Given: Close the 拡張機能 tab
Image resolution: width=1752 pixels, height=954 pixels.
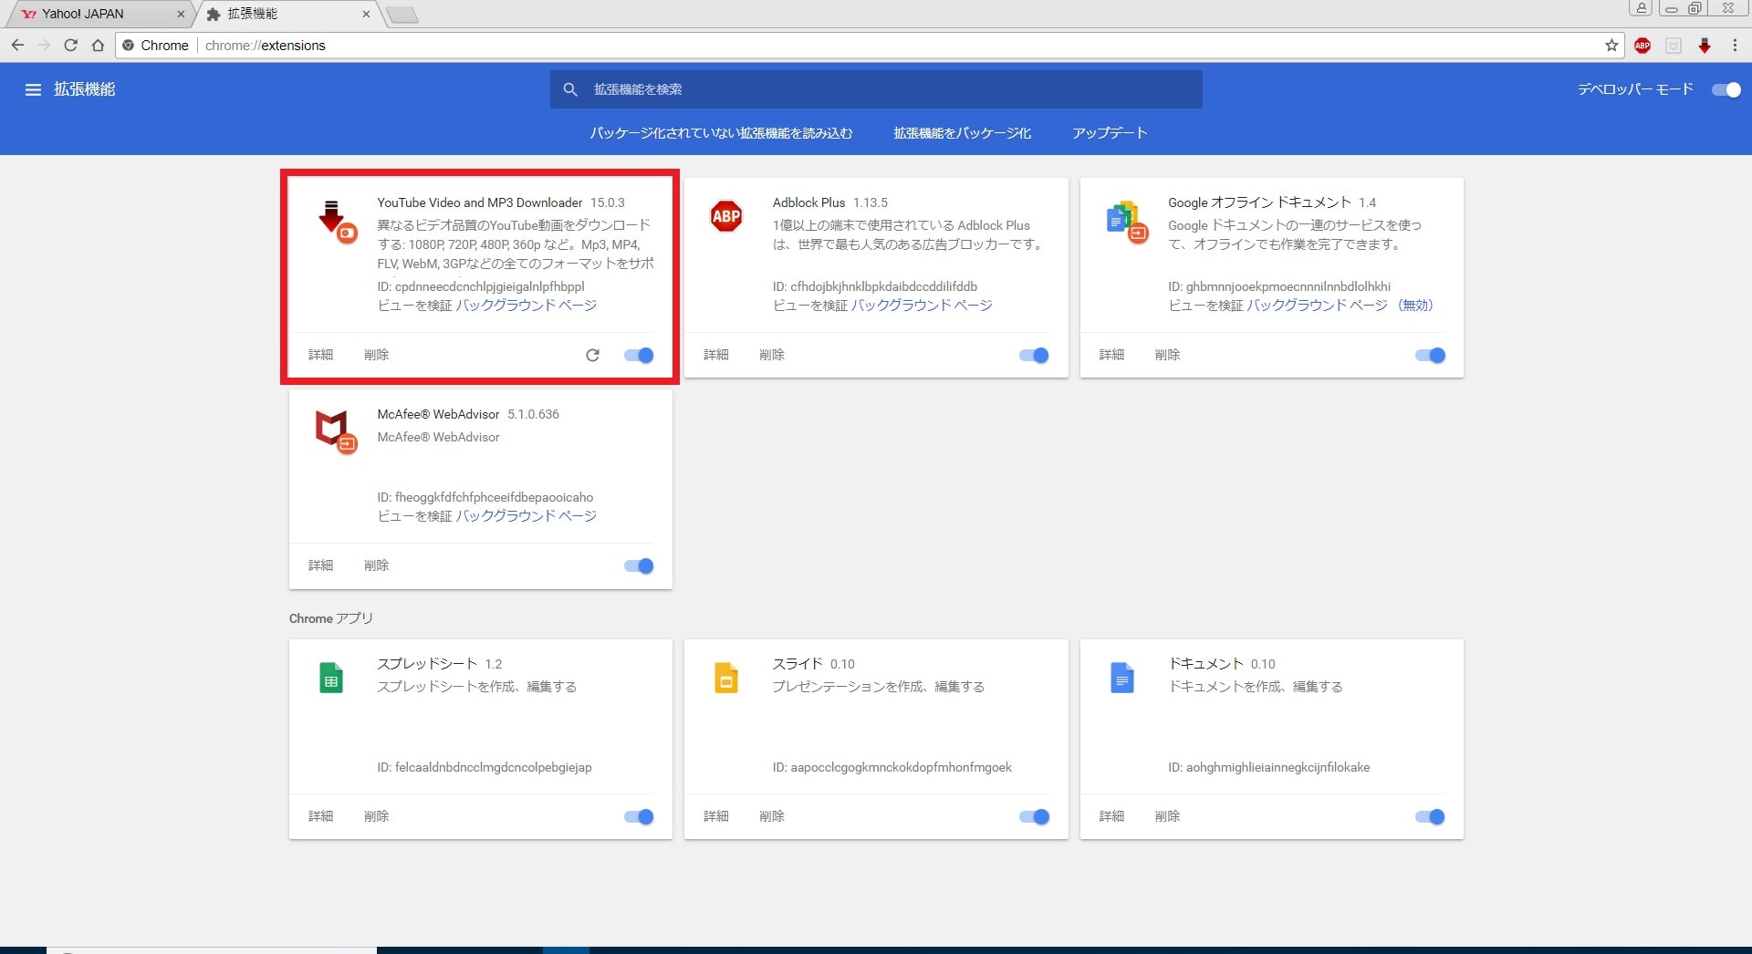Looking at the screenshot, I should point(366,14).
